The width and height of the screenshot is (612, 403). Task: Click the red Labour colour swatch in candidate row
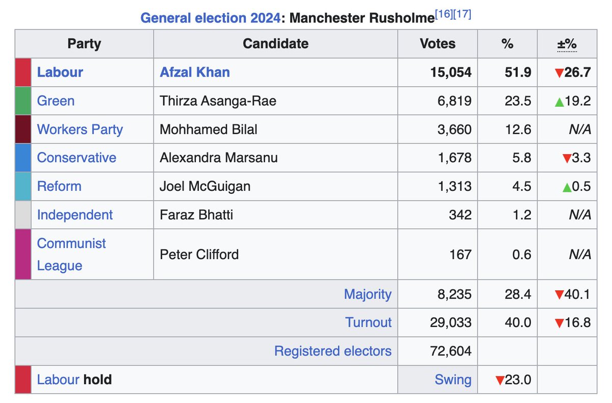[x=23, y=72]
